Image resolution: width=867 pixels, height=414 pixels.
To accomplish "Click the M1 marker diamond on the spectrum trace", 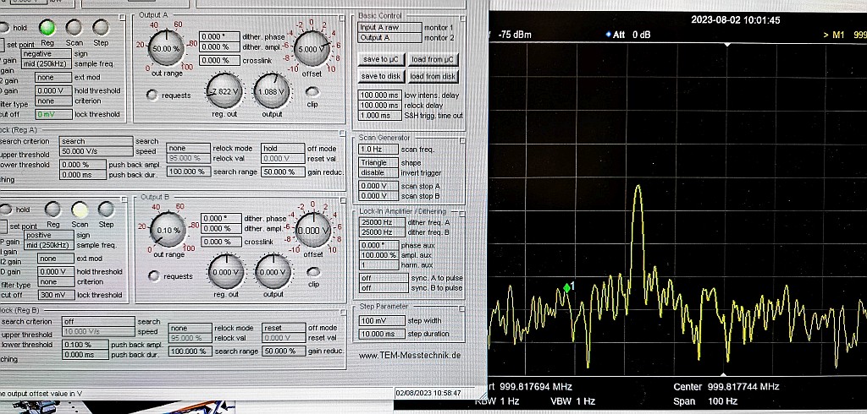I will tap(566, 288).
